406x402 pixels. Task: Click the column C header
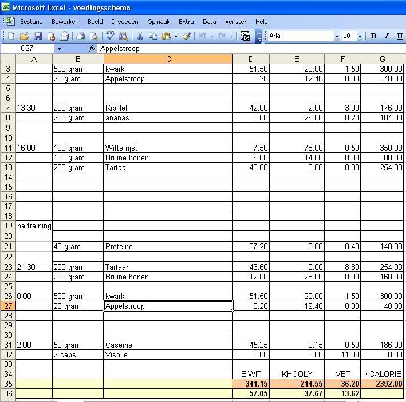(x=168, y=59)
